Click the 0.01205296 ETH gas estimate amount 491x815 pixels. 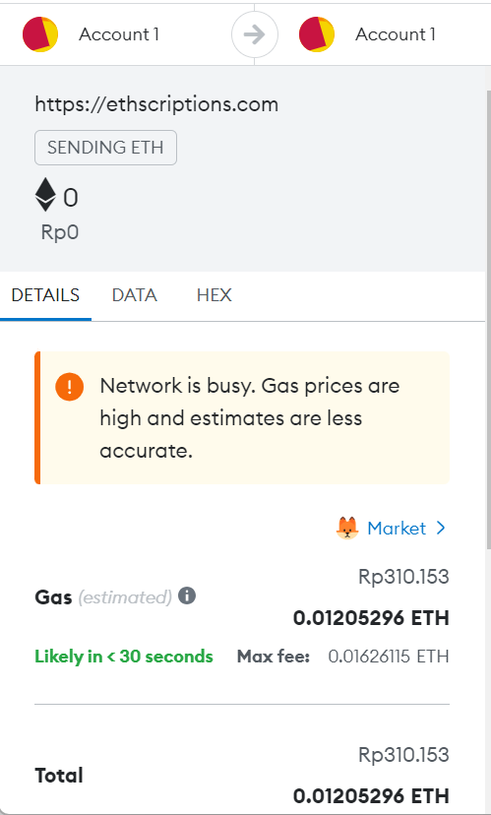[x=371, y=618]
